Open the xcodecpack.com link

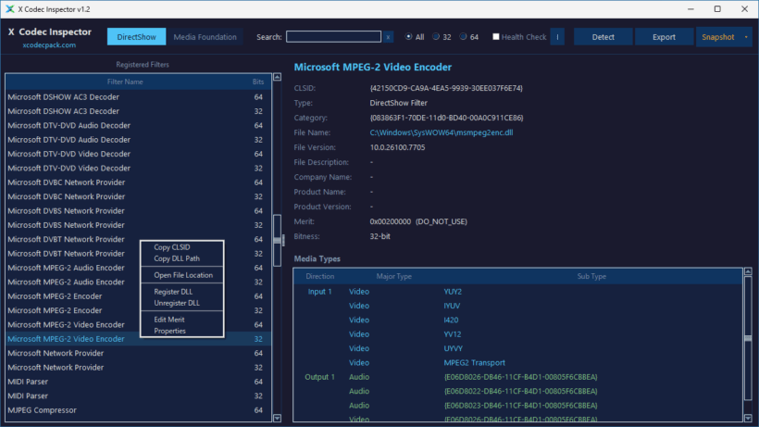[x=49, y=45]
